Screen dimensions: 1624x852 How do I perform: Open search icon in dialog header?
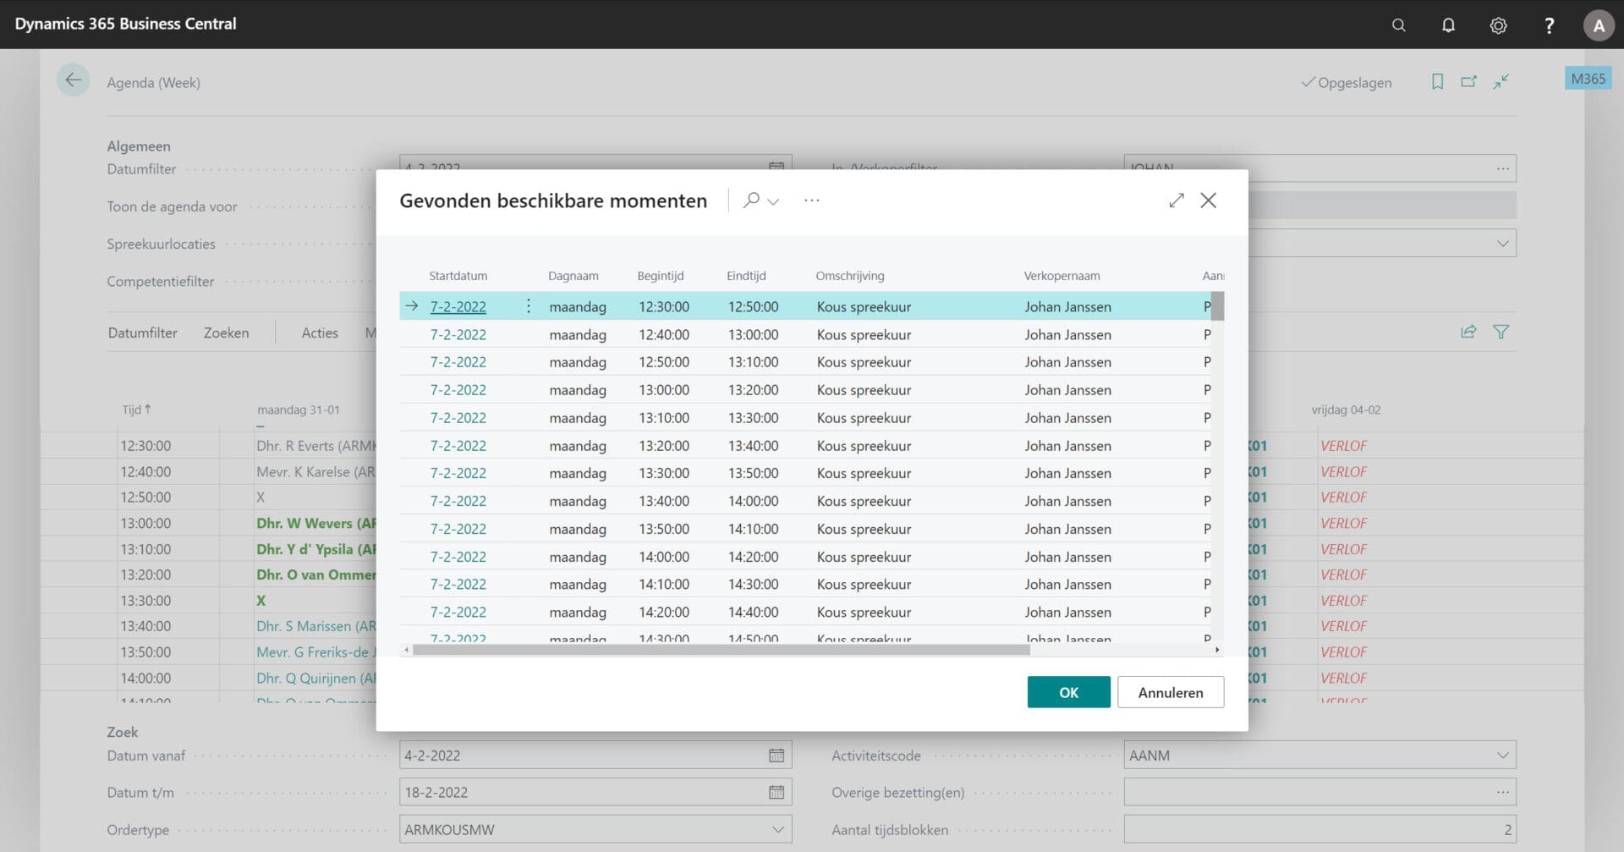tap(750, 201)
